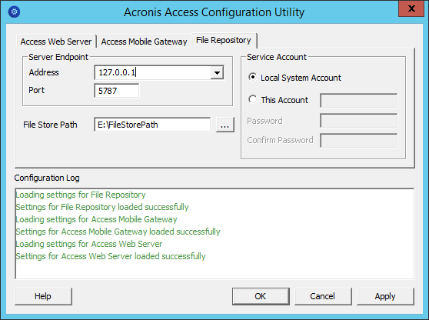Click the Confirm Password field
429x320 pixels.
359,141
